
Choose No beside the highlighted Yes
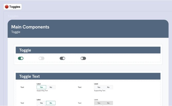coord(51,87)
